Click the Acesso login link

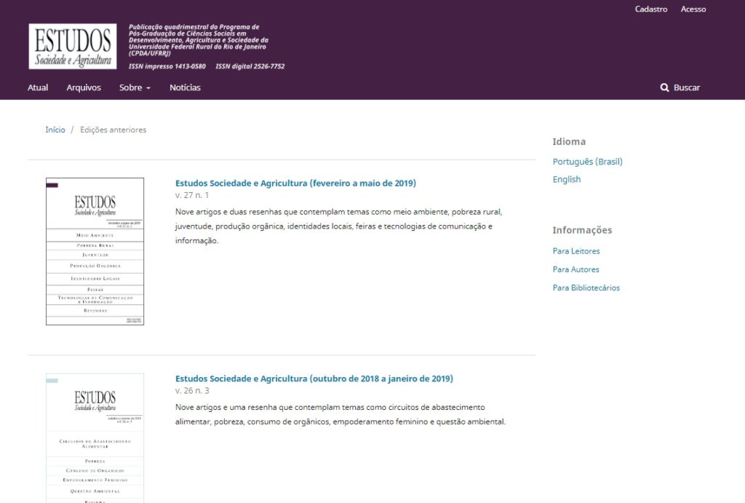pos(693,9)
